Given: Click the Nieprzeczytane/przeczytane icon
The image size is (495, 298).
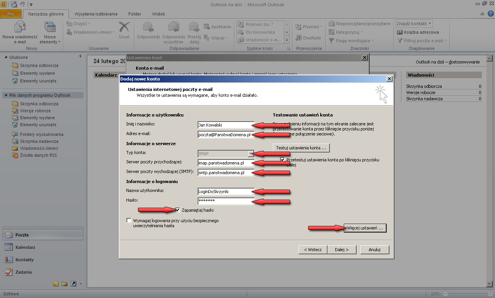Looking at the screenshot, I should coord(360,24).
